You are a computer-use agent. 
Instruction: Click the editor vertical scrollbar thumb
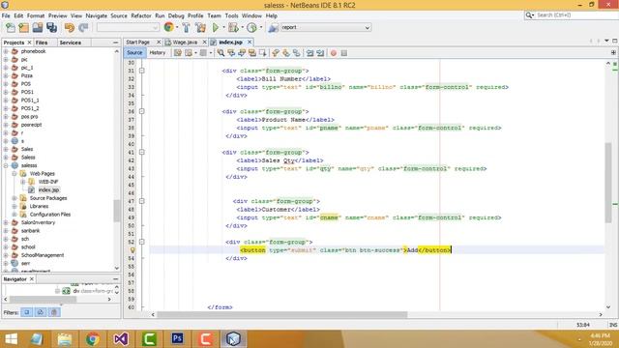click(x=608, y=183)
